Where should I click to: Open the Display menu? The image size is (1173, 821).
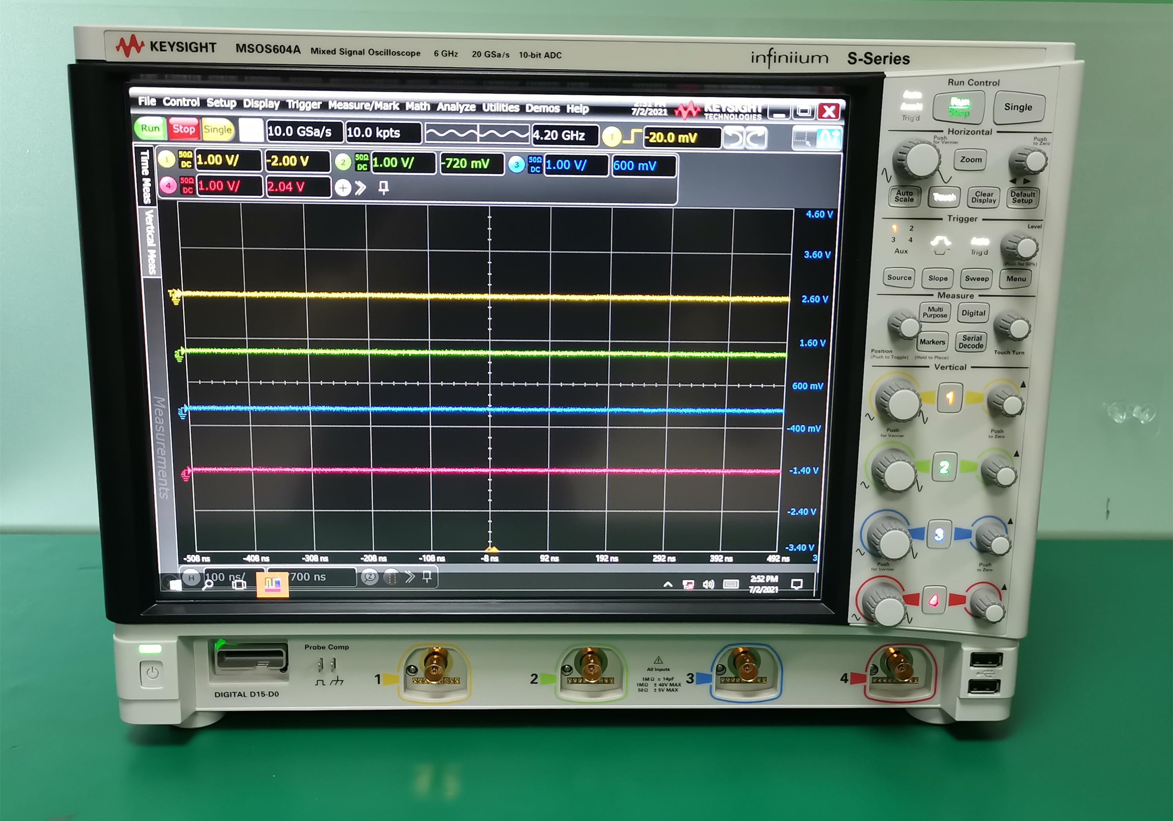point(261,104)
